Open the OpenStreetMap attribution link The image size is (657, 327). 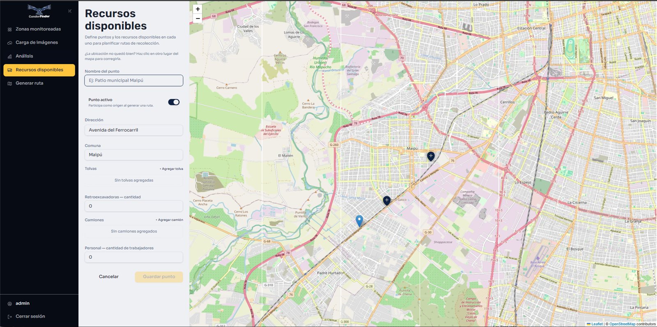[622, 324]
